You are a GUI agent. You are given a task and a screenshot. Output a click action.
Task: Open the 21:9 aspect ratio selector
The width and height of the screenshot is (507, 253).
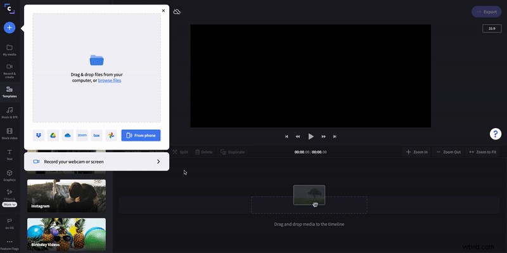[492, 29]
